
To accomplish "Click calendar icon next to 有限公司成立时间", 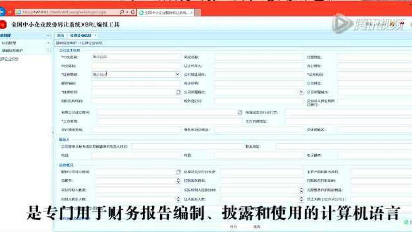I will [x=239, y=112].
